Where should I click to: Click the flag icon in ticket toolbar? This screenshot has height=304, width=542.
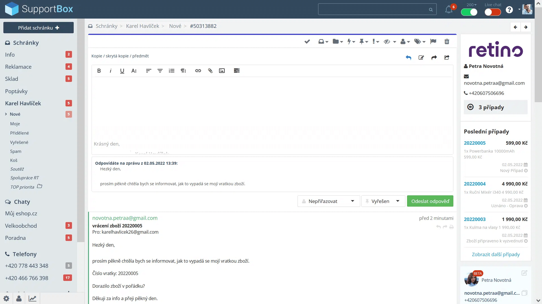433,42
